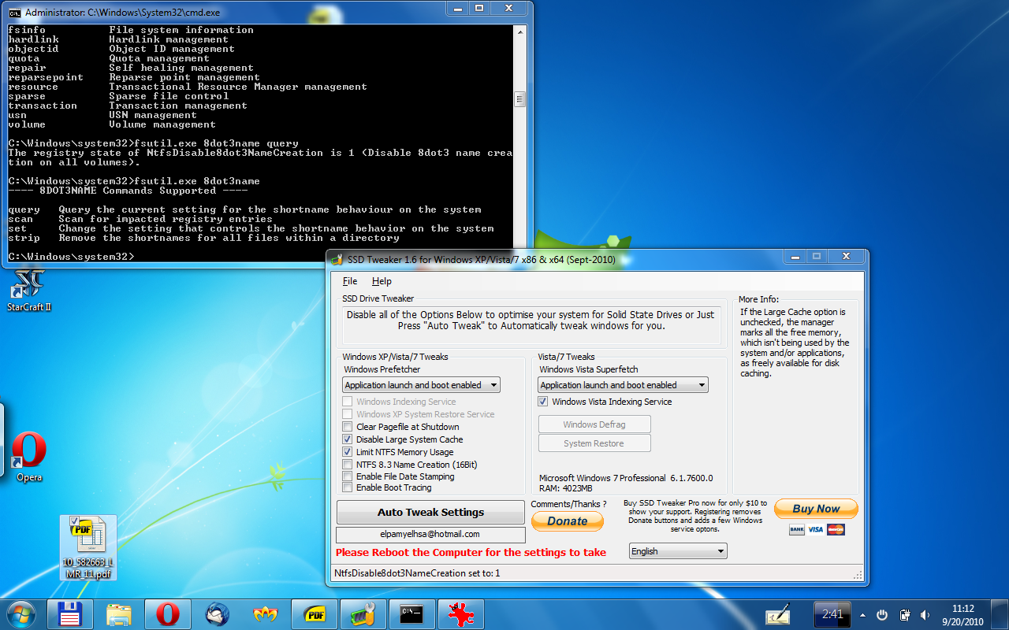Open Sumatra PDF from the taskbar

[x=315, y=614]
